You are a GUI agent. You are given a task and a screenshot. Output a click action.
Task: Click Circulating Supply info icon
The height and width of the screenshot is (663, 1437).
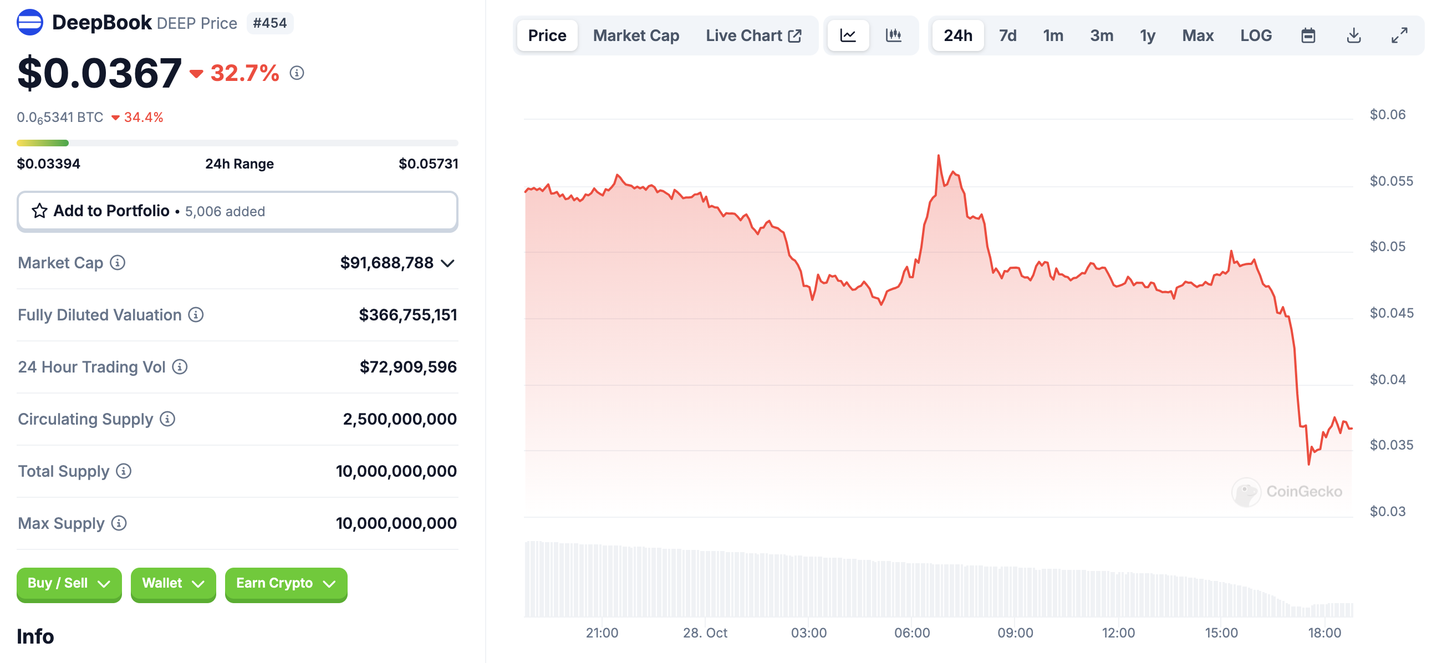click(x=167, y=419)
